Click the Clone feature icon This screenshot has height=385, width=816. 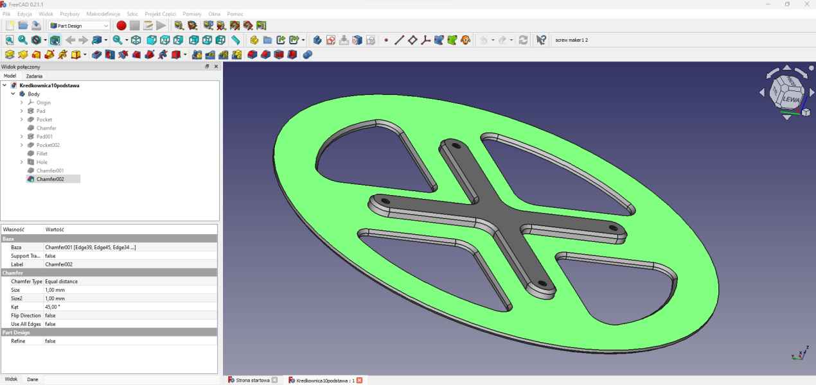[465, 40]
